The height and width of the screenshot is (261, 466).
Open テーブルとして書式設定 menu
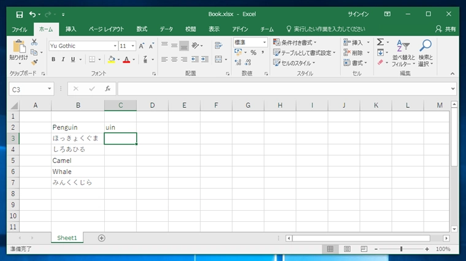coord(304,53)
